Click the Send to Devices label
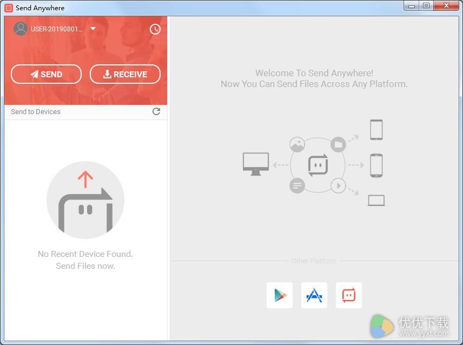 point(36,111)
